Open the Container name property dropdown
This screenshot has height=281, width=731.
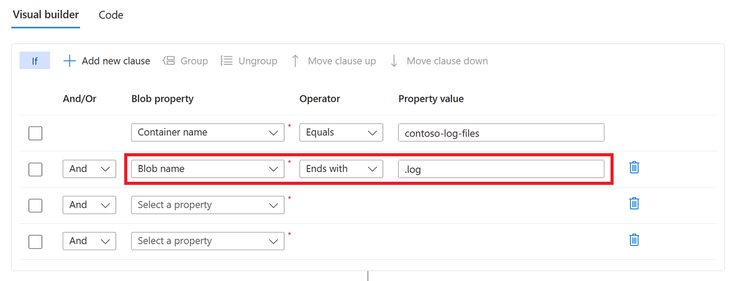207,133
